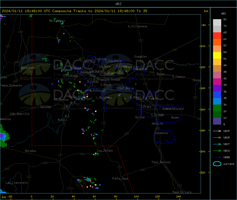Select the yellow 51 dBZ color swatch
Screen dimensions: 237x200
[x=217, y=55]
